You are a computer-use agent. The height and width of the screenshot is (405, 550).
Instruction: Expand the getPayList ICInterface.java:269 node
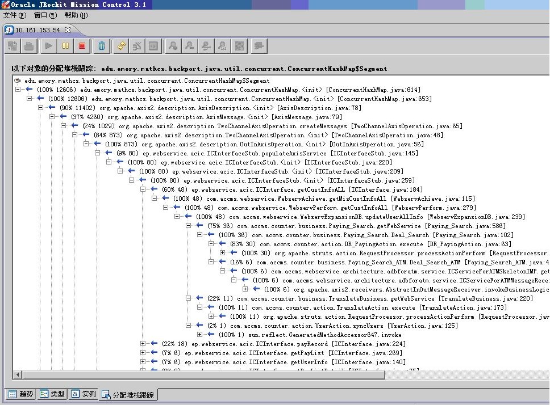tap(143, 353)
